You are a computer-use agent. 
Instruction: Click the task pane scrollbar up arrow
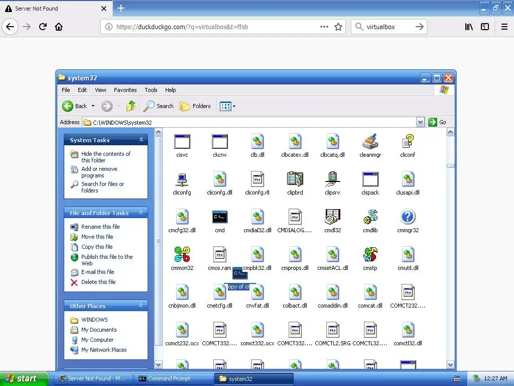click(158, 132)
